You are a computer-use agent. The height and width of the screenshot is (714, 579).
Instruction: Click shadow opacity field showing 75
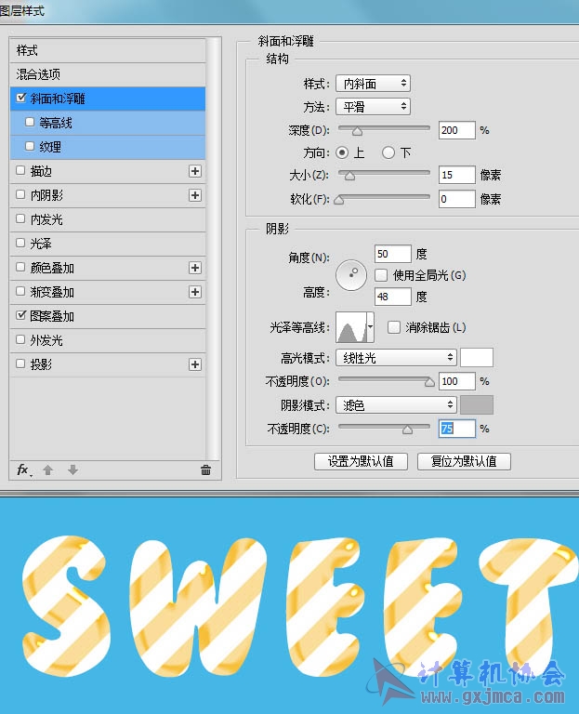tap(457, 429)
